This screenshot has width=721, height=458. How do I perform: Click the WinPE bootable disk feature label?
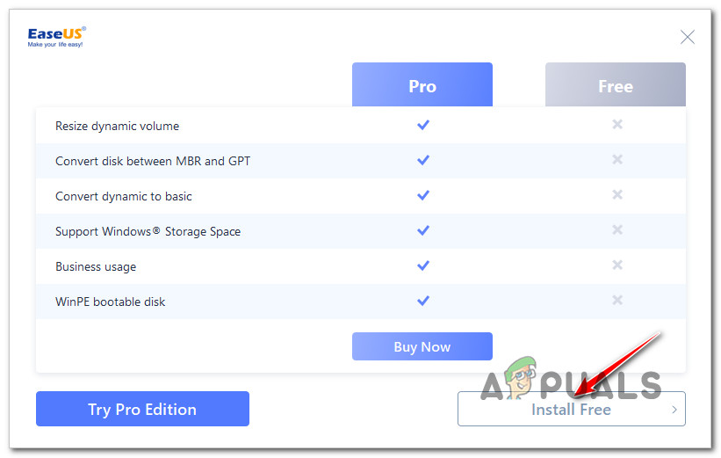click(110, 302)
